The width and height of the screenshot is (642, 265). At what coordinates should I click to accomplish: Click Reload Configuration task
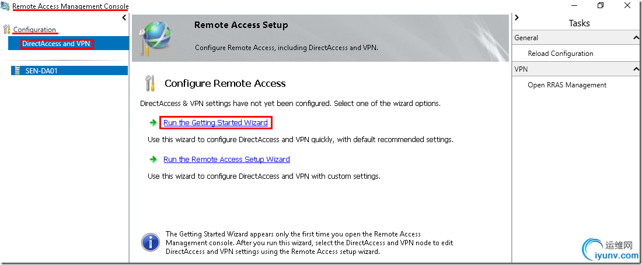tap(560, 54)
